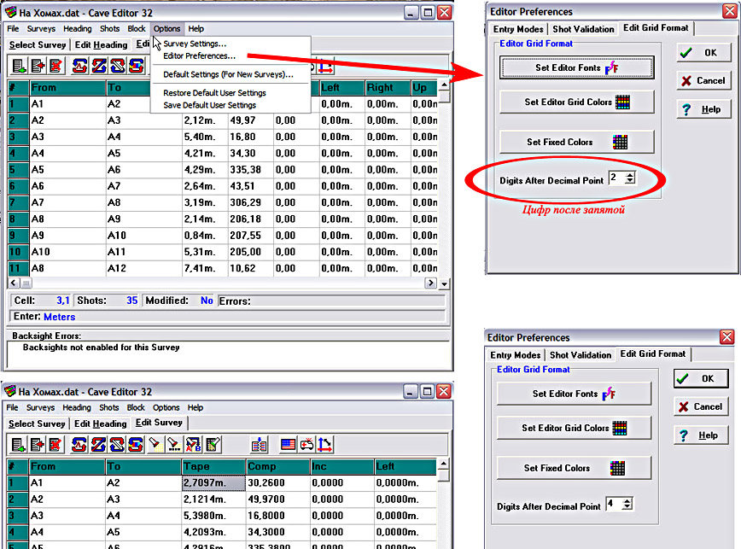This screenshot has width=741, height=549.
Task: Increase the digits stepper showing value 2
Action: pyautogui.click(x=630, y=176)
